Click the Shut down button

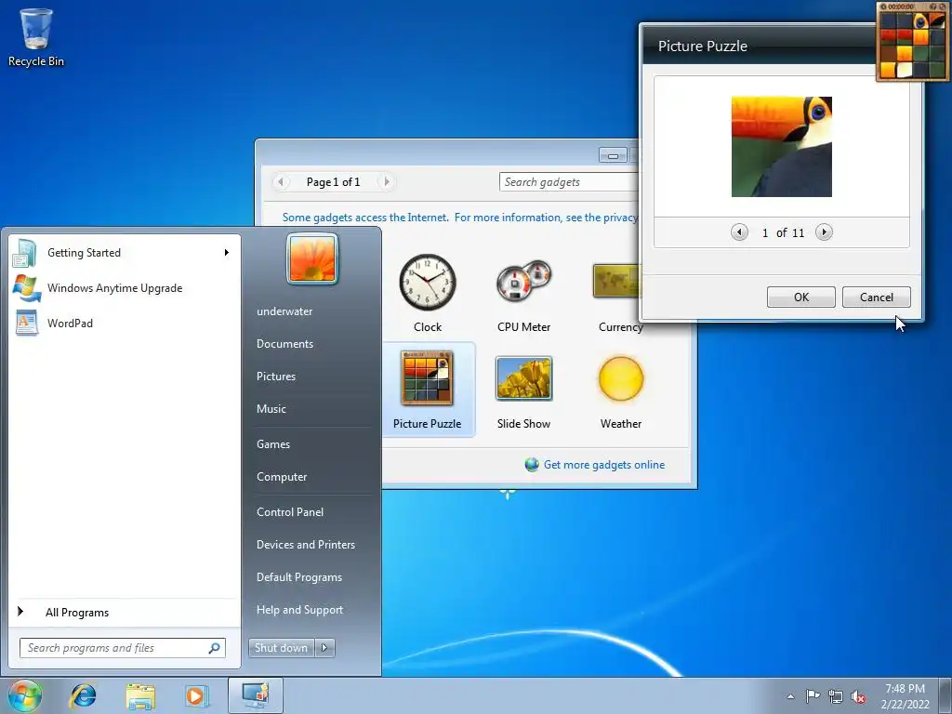click(x=281, y=648)
